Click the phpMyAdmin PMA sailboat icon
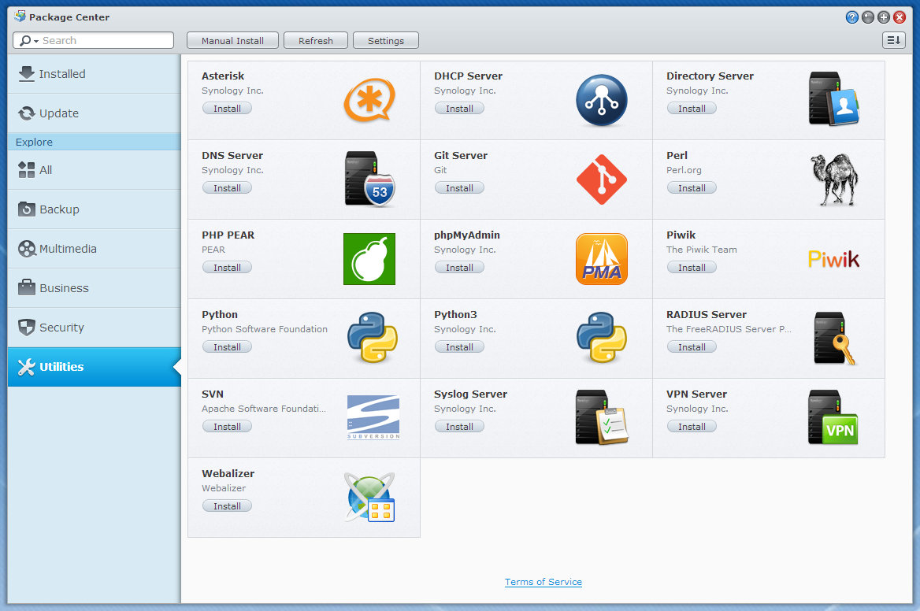The height and width of the screenshot is (611, 920). [x=602, y=259]
